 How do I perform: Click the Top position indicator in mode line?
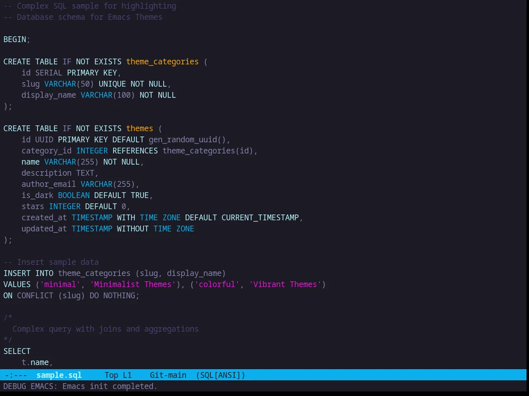click(111, 375)
